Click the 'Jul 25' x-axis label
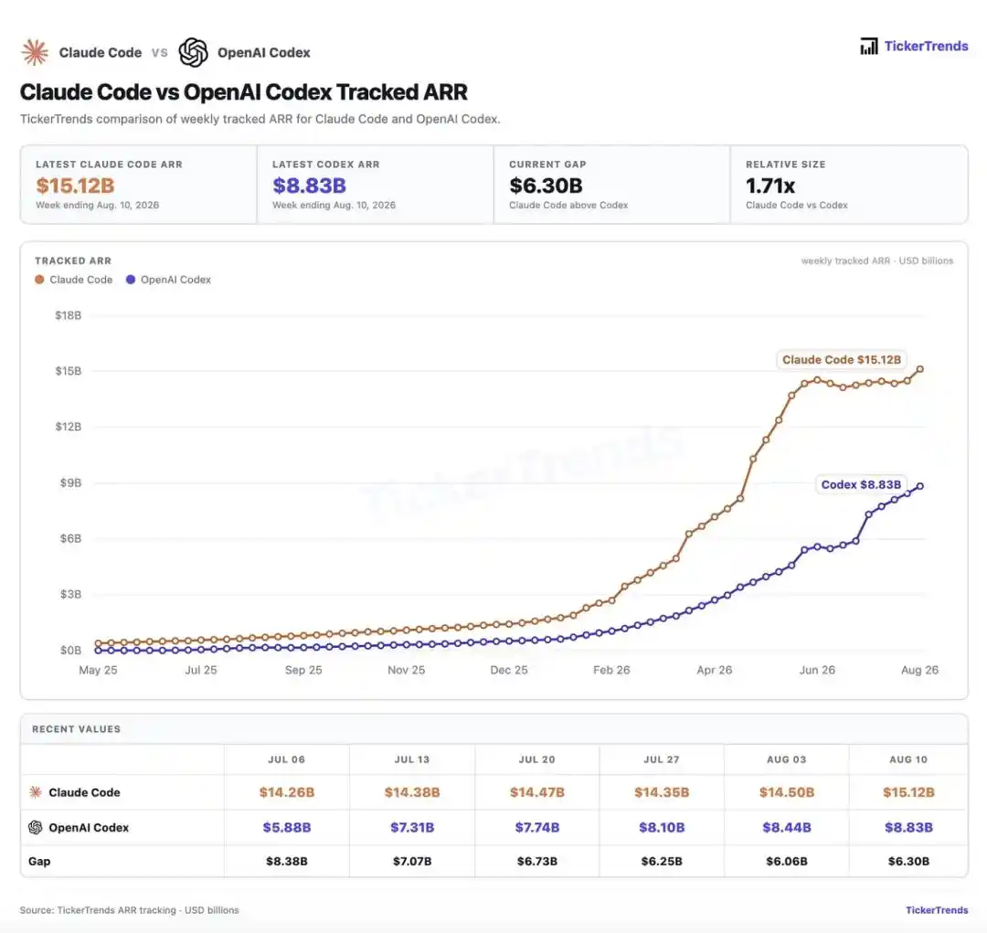The height and width of the screenshot is (933, 987). (x=201, y=670)
